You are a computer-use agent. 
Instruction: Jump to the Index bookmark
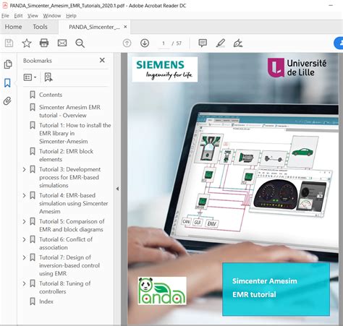pos(46,301)
